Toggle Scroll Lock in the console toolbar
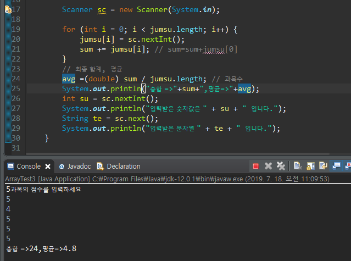Image resolution: width=351 pixels, height=261 pixels. coord(310,166)
